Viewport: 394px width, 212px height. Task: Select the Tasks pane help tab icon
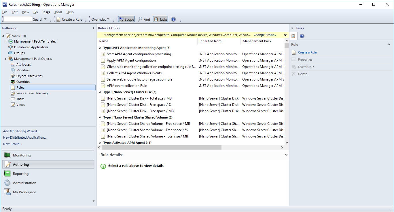pos(302,36)
